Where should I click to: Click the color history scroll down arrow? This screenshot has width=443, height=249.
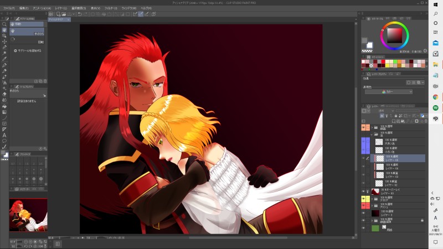[426, 66]
